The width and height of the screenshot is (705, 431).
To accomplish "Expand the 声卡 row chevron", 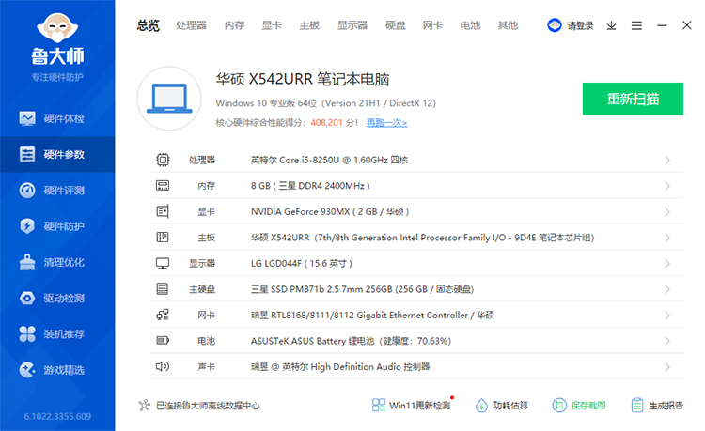I will click(667, 367).
